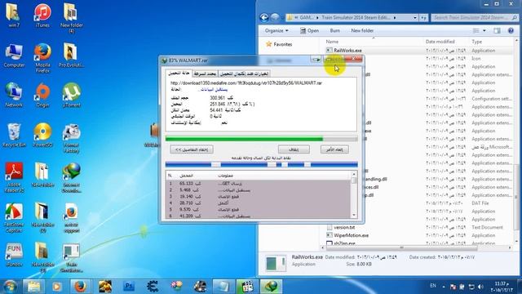Click down arrow on the IDM connections list scrollbar
Viewport: 522px width, 294px height.
[x=354, y=216]
